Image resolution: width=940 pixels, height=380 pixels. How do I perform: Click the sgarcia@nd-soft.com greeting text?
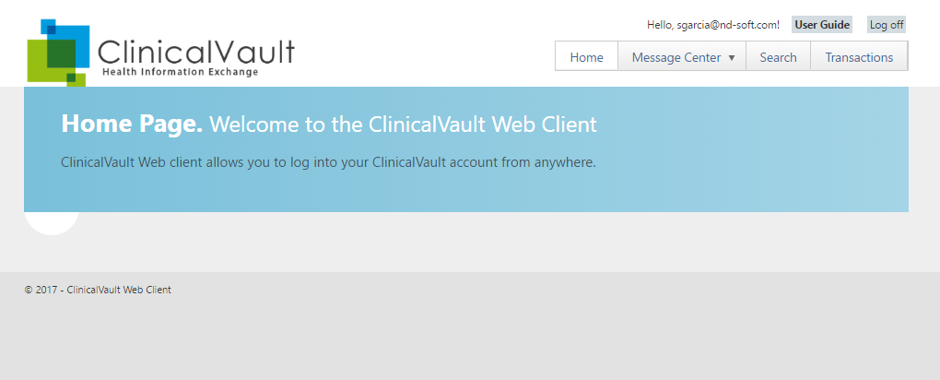(x=713, y=25)
